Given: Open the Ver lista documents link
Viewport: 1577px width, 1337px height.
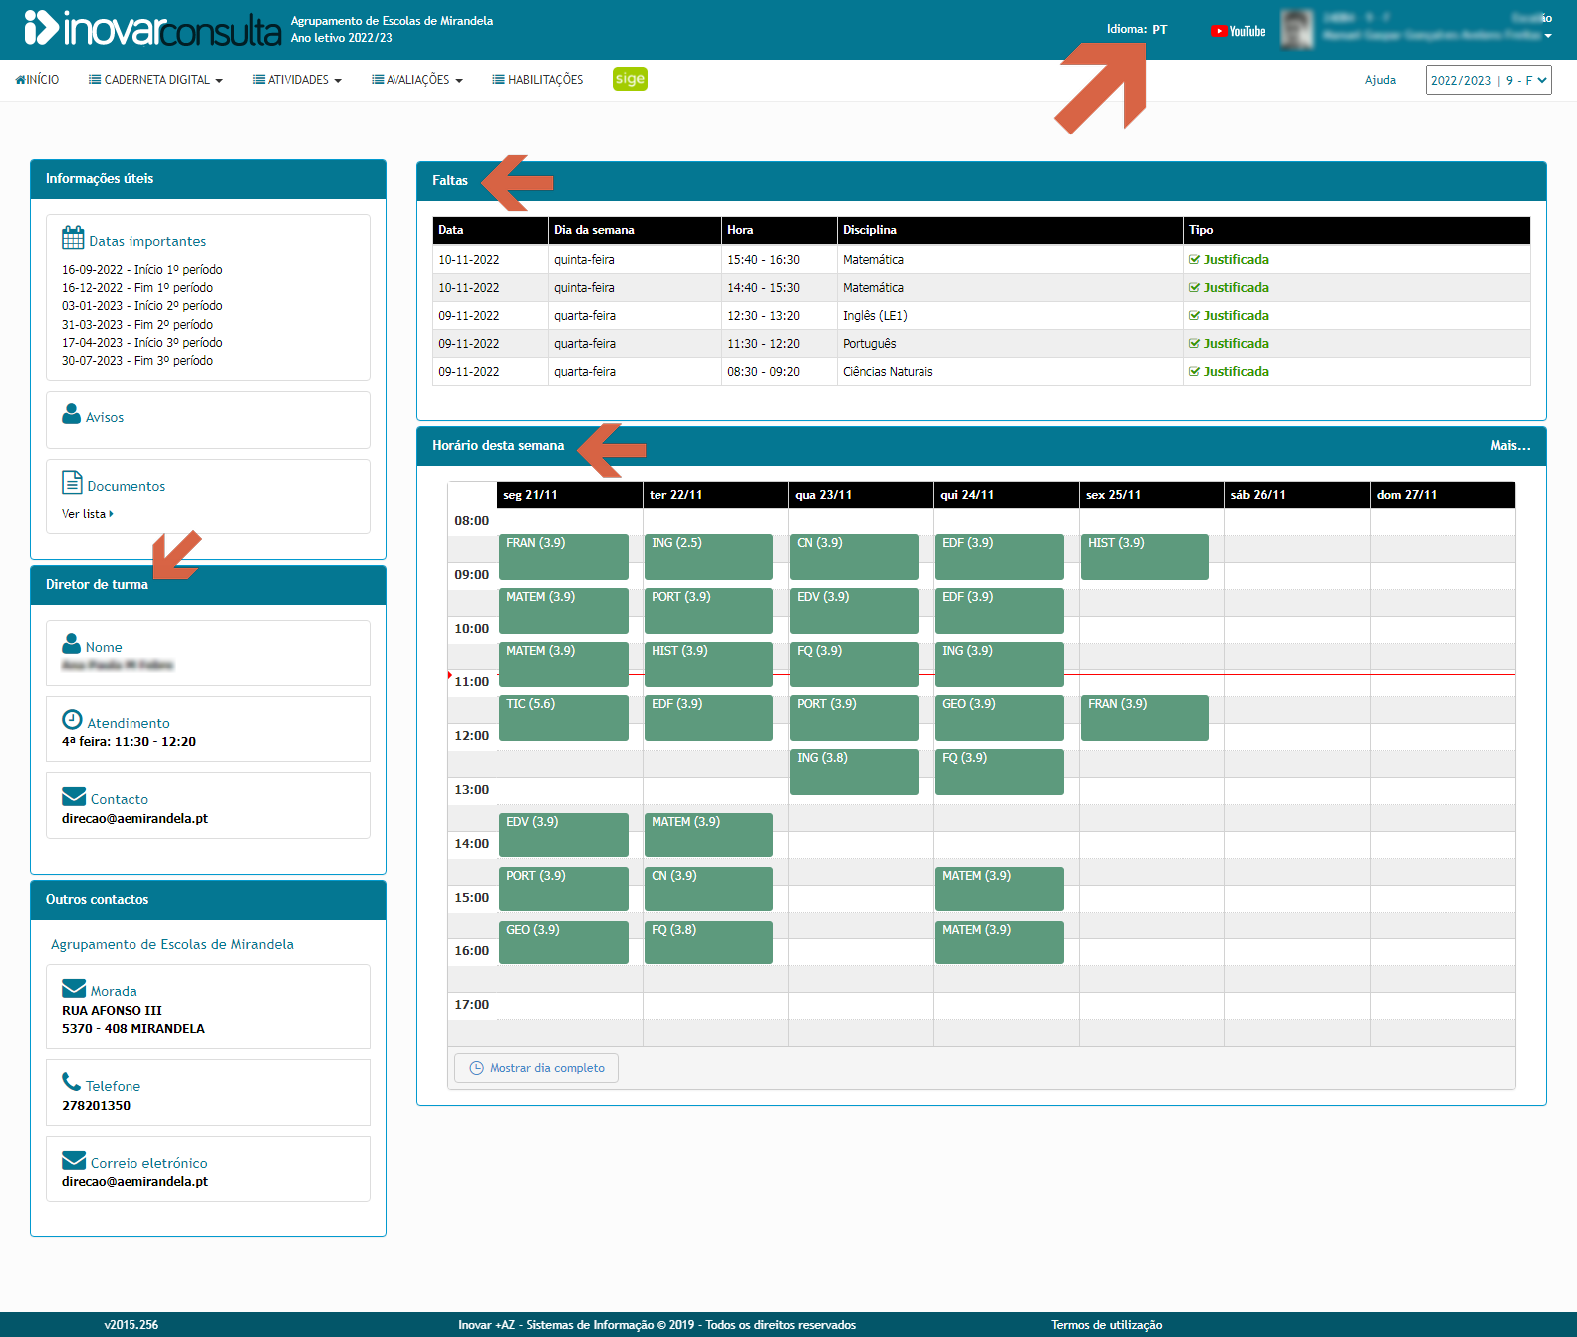Looking at the screenshot, I should coord(87,514).
